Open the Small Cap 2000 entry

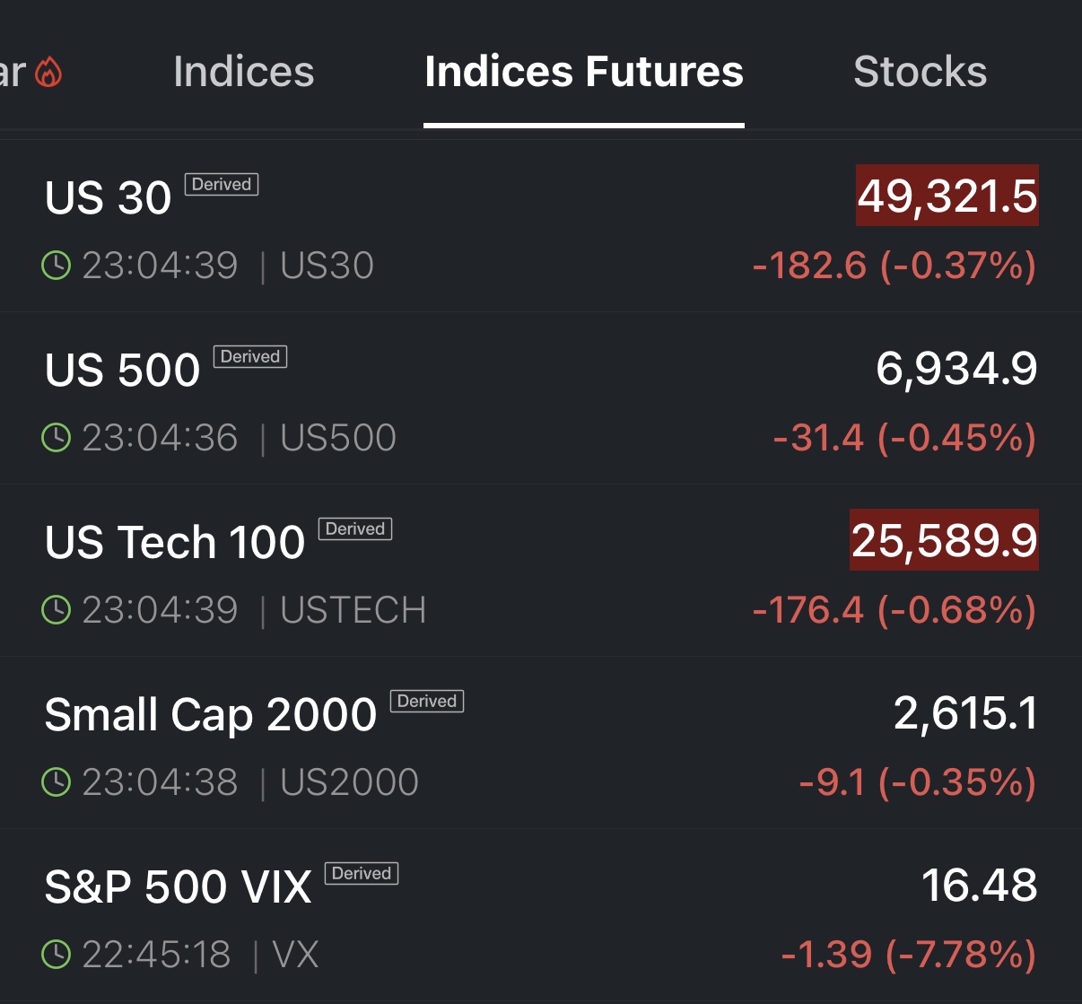coord(211,715)
